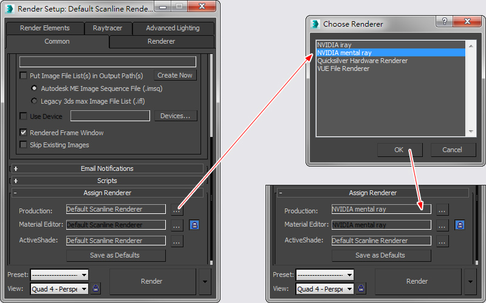Click browse button next to Production NVIDIA mental ray

point(442,210)
